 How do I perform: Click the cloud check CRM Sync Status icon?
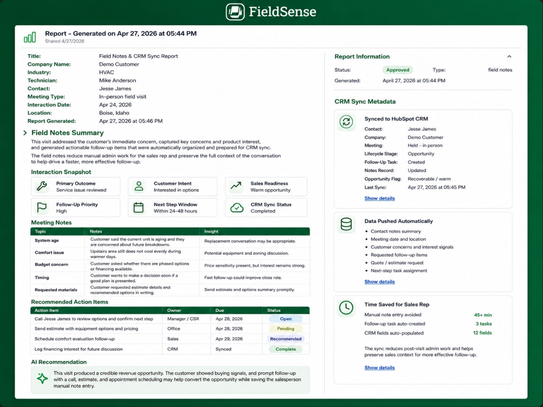[237, 207]
